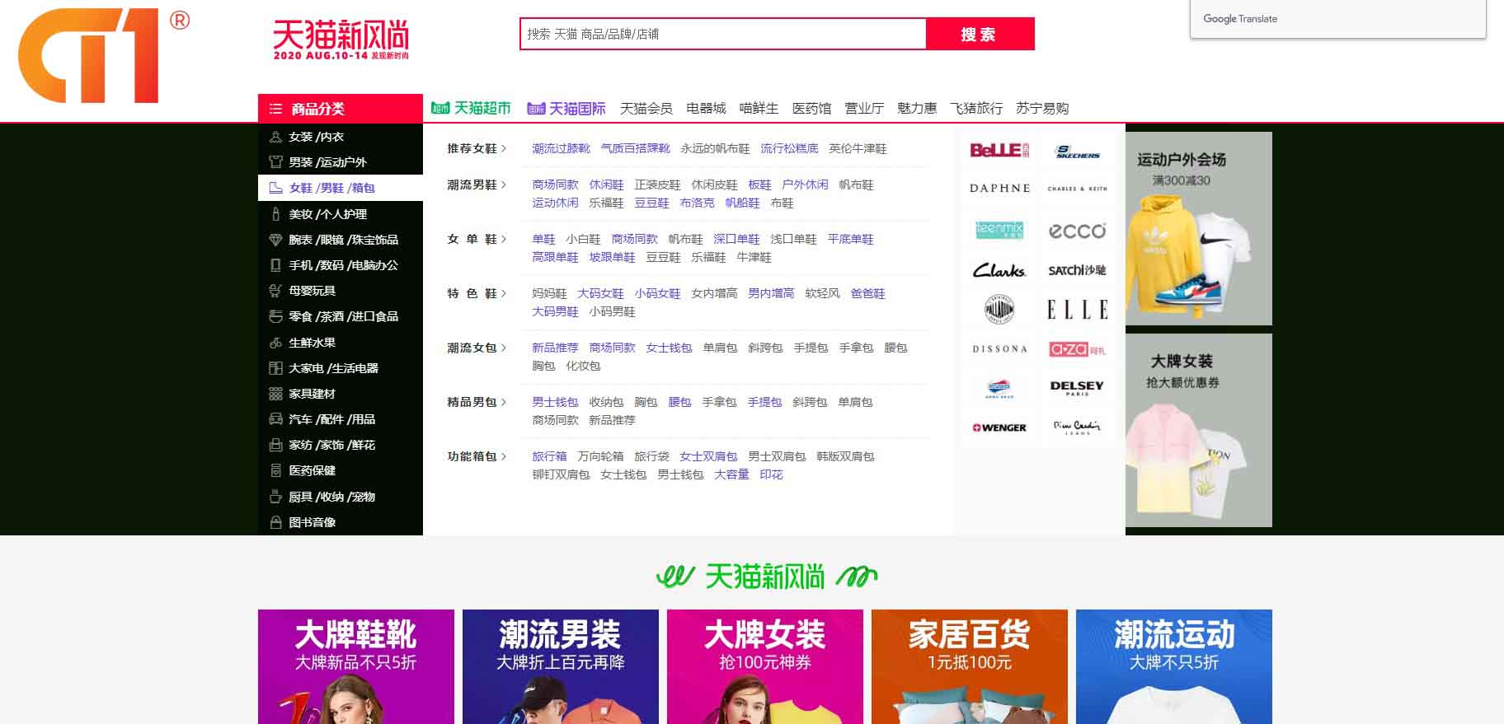Open the 大牌女装 coupon promo banner

[1198, 430]
